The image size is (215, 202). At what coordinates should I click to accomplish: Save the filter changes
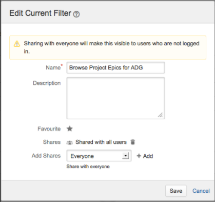[176, 191]
